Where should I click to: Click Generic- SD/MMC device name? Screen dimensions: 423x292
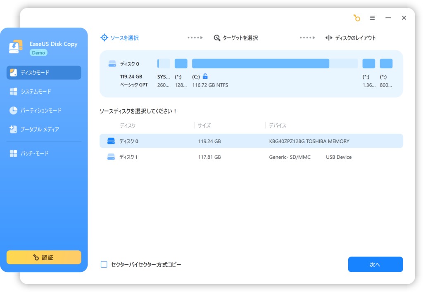(290, 157)
